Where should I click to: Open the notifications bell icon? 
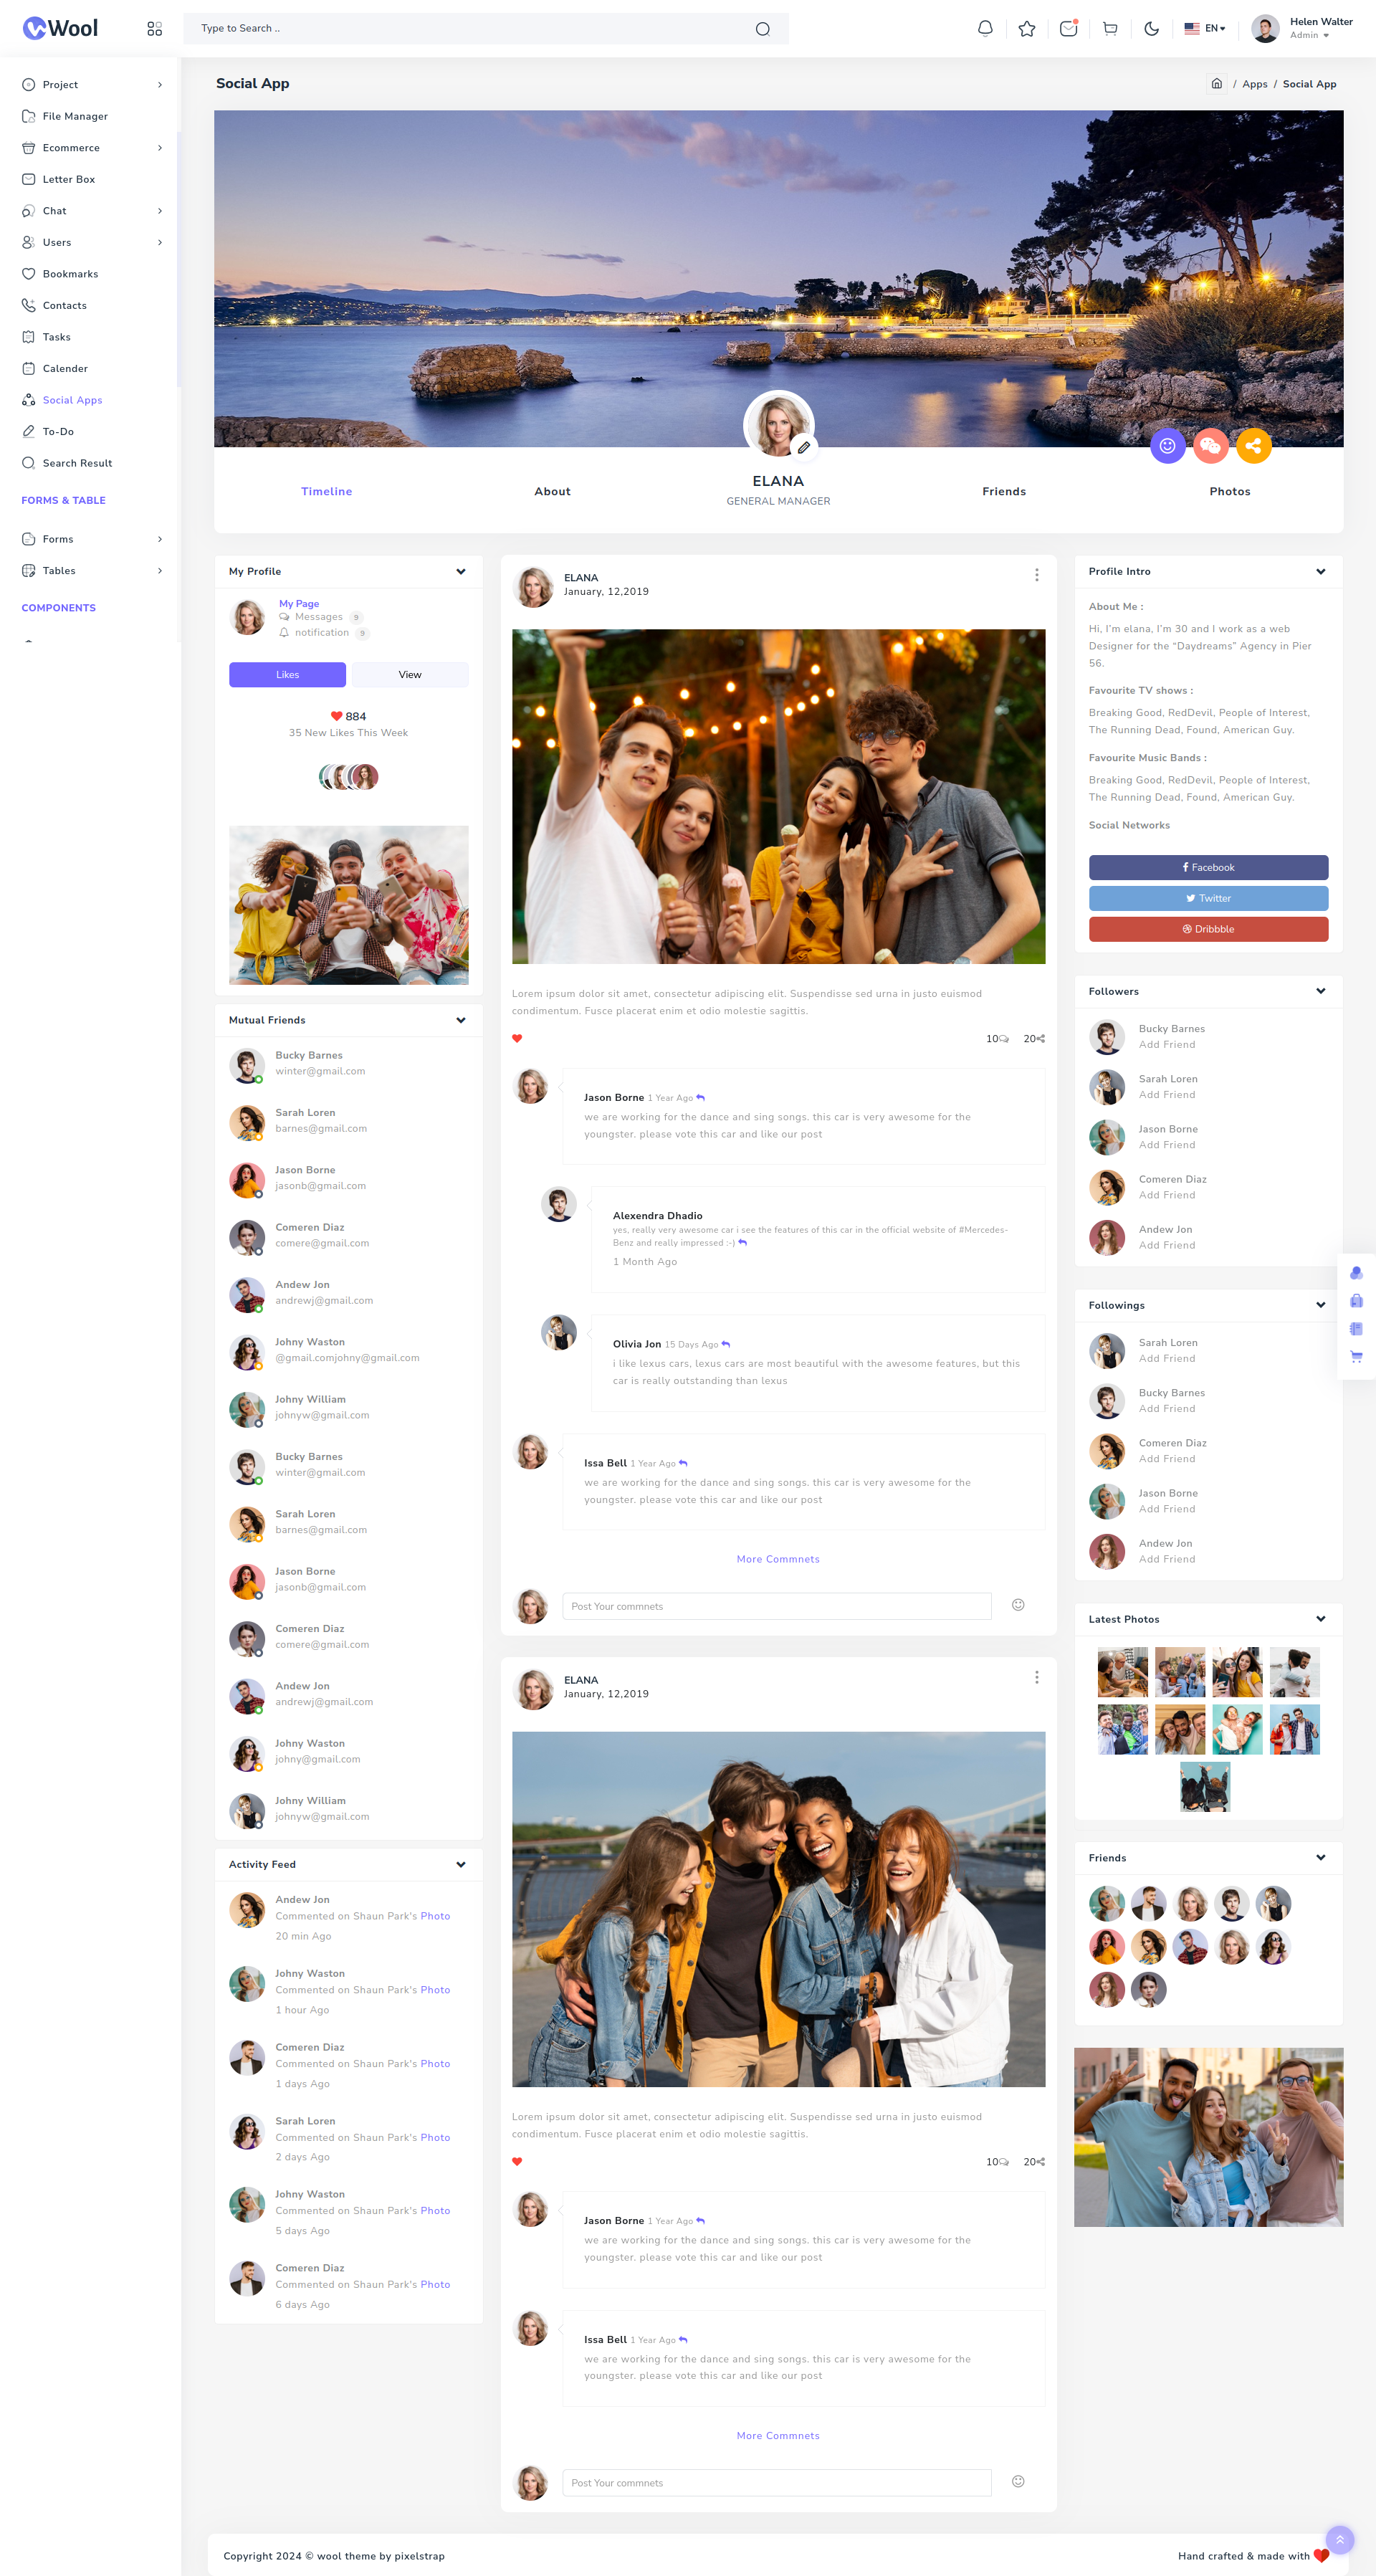pyautogui.click(x=985, y=29)
